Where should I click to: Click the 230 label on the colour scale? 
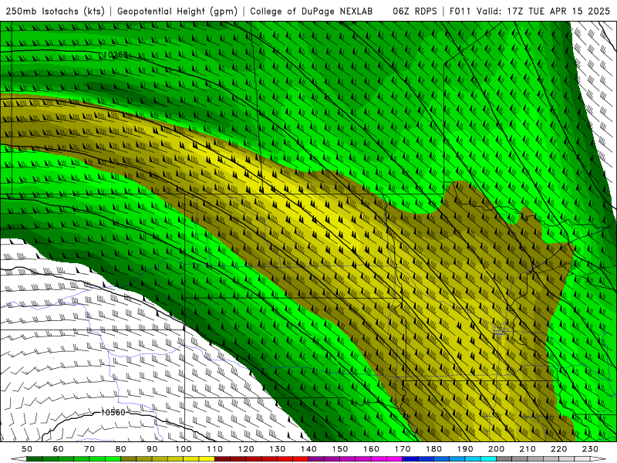pos(590,449)
